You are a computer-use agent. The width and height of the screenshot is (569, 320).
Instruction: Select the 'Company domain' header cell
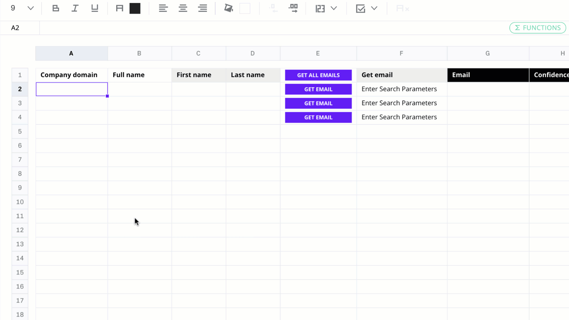(x=72, y=75)
